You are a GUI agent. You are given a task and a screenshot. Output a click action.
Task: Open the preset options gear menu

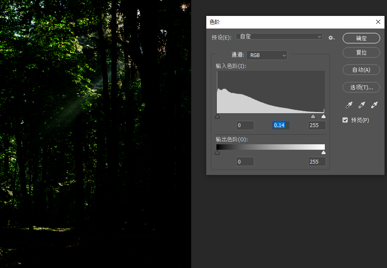point(331,38)
